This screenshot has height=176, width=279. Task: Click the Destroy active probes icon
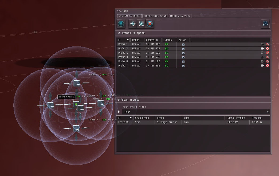coord(150,24)
